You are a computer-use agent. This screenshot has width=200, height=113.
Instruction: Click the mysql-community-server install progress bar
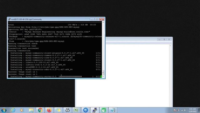(76, 77)
